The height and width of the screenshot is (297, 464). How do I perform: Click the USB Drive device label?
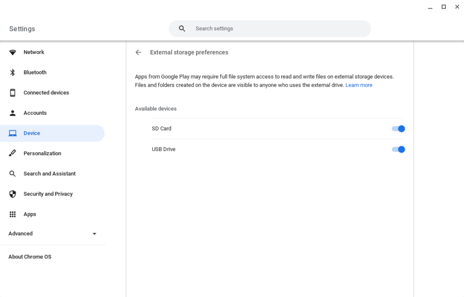[x=164, y=149]
